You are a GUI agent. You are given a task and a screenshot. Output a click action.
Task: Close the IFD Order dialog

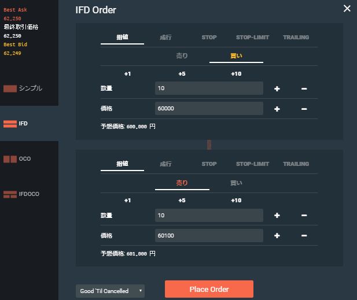(x=347, y=9)
